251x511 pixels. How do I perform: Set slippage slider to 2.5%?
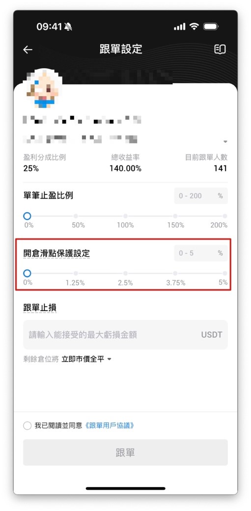tap(126, 273)
